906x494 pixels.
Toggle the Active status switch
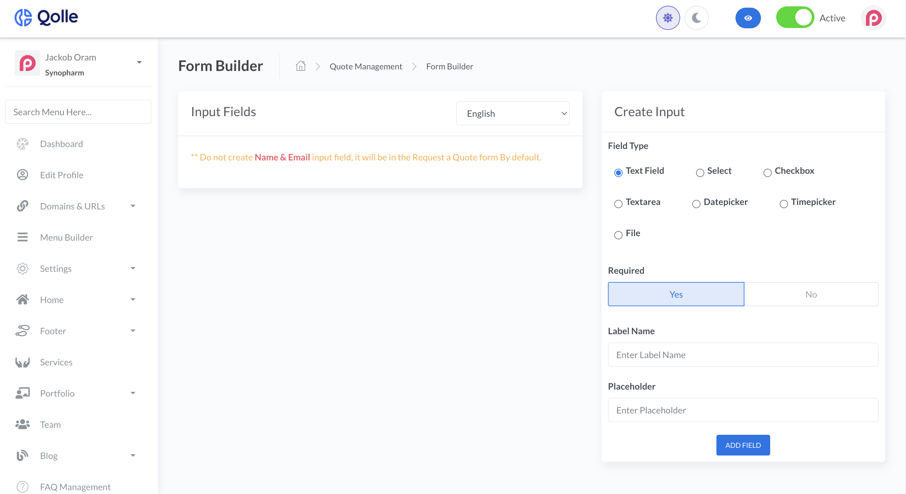click(x=795, y=18)
